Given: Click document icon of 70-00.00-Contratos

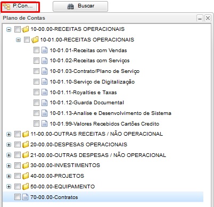Looking at the screenshot, I should (26, 197).
